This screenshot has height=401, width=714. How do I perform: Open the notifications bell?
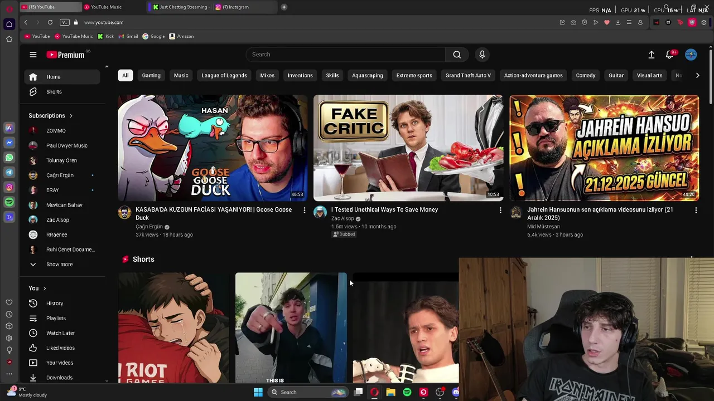[x=670, y=55]
